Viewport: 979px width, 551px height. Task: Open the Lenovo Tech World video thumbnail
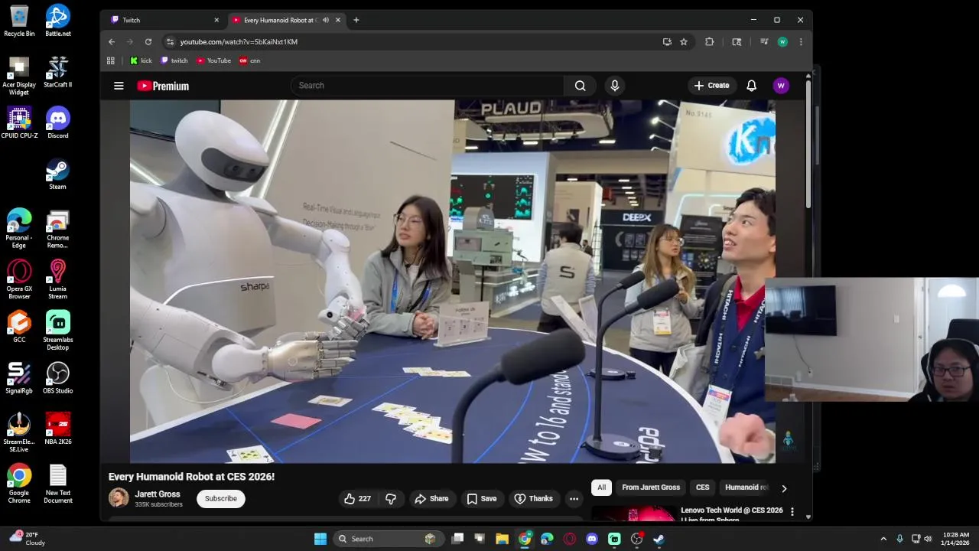point(633,514)
